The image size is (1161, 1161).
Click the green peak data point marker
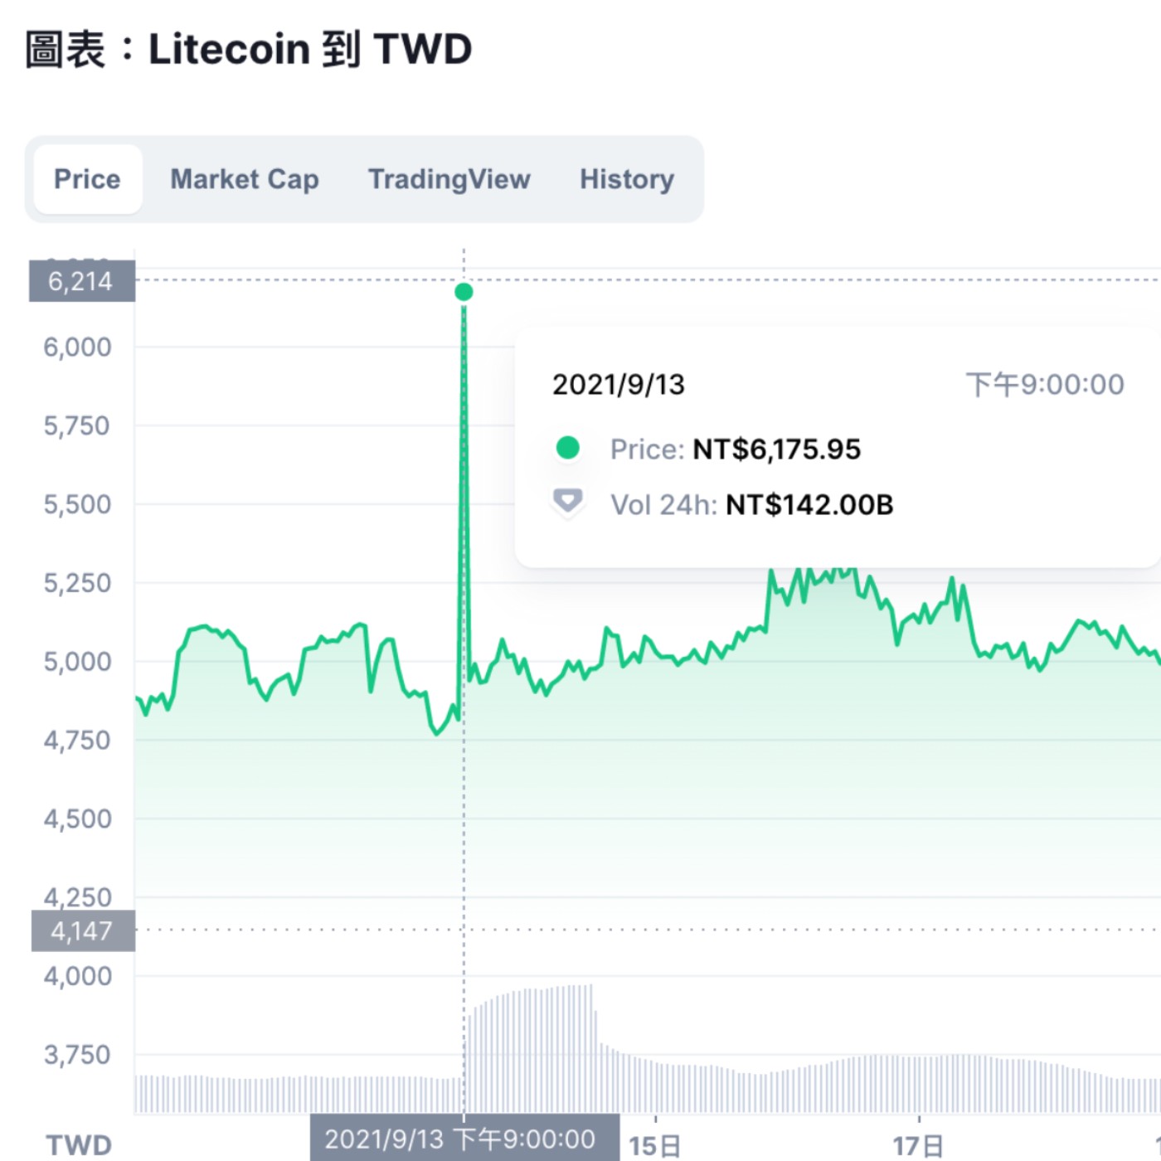464,292
